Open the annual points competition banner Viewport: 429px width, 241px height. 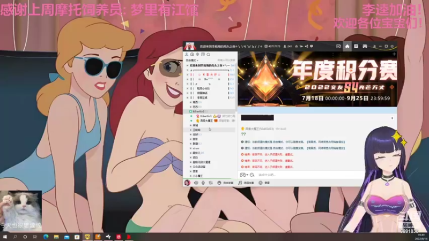317,79
